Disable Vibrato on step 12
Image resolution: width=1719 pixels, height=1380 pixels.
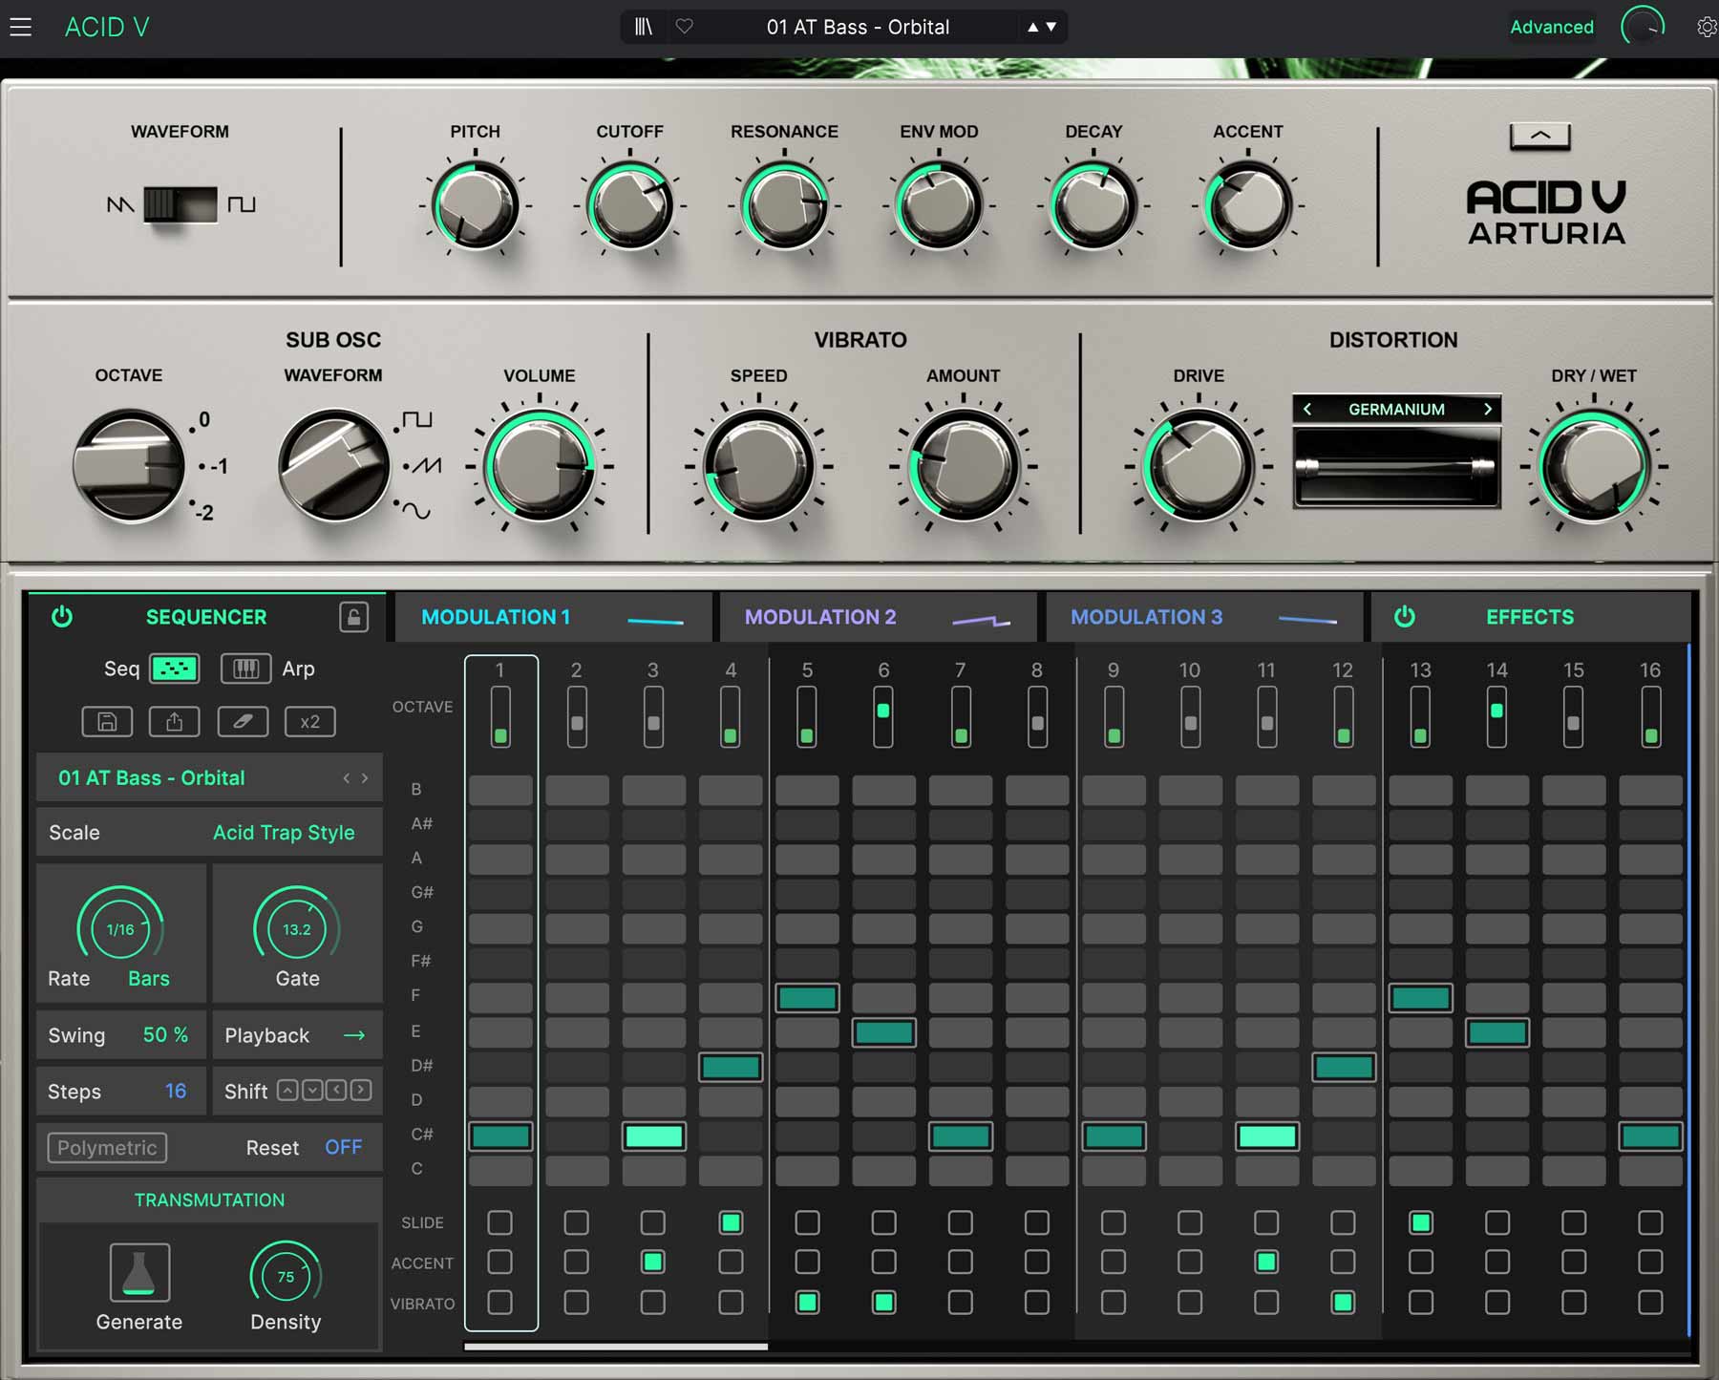tap(1343, 1302)
